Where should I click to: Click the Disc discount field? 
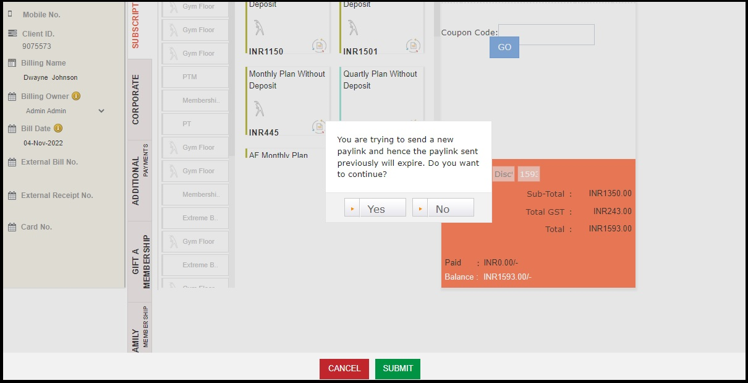[503, 174]
